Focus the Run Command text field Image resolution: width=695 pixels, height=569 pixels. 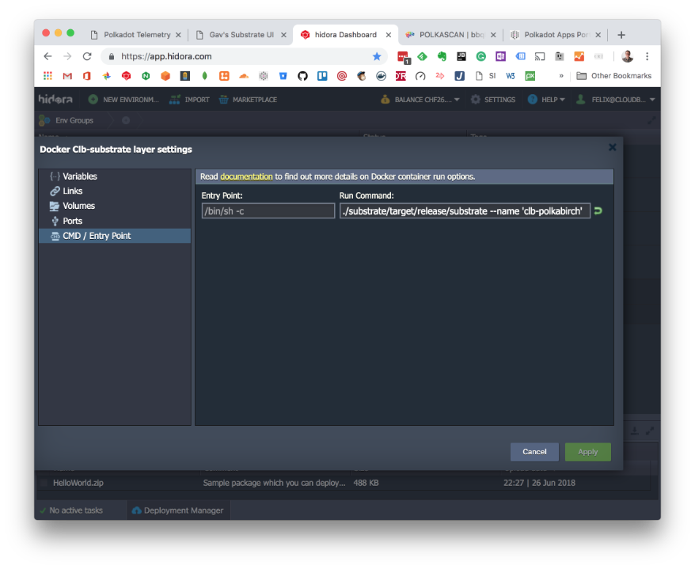[465, 211]
